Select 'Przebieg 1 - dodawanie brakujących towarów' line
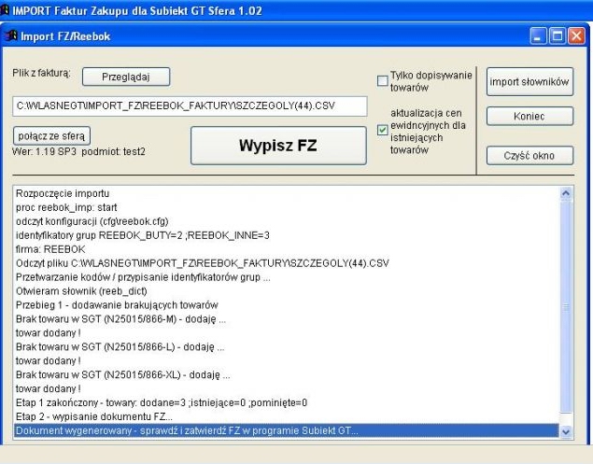593x464 pixels. coord(287,305)
